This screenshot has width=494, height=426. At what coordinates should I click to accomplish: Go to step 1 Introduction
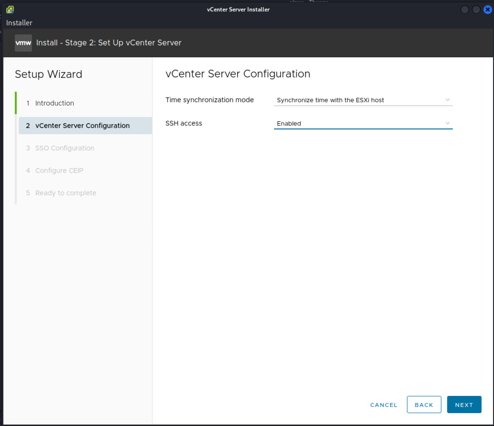54,103
